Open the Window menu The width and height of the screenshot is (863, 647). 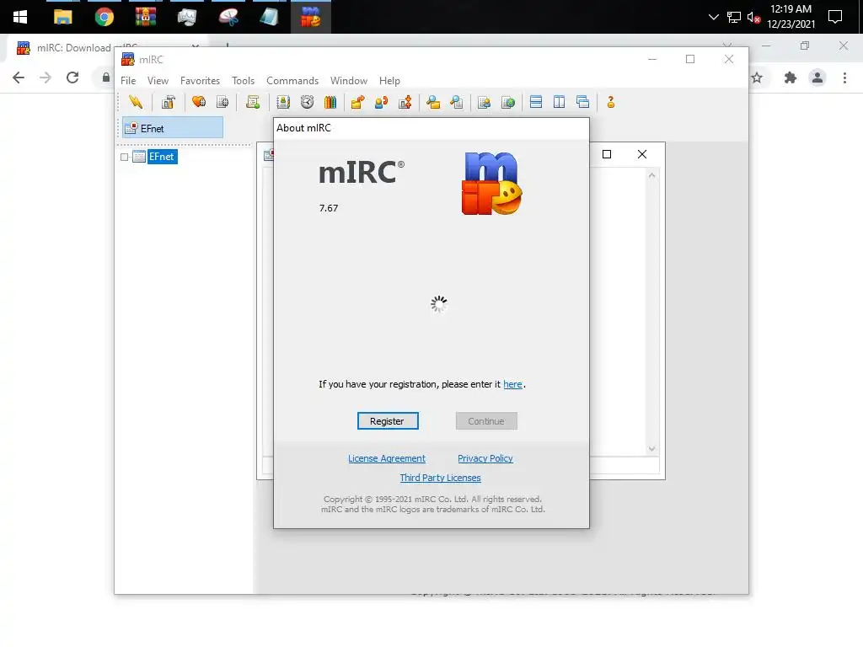(348, 81)
